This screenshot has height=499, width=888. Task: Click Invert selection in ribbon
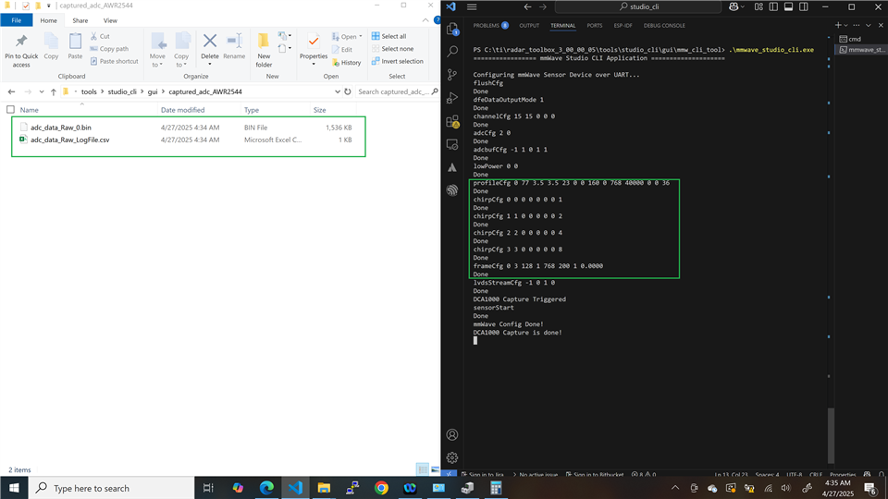click(x=397, y=61)
